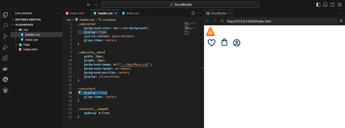
Task: Open the Extensions view
Action: click(x=5, y=58)
